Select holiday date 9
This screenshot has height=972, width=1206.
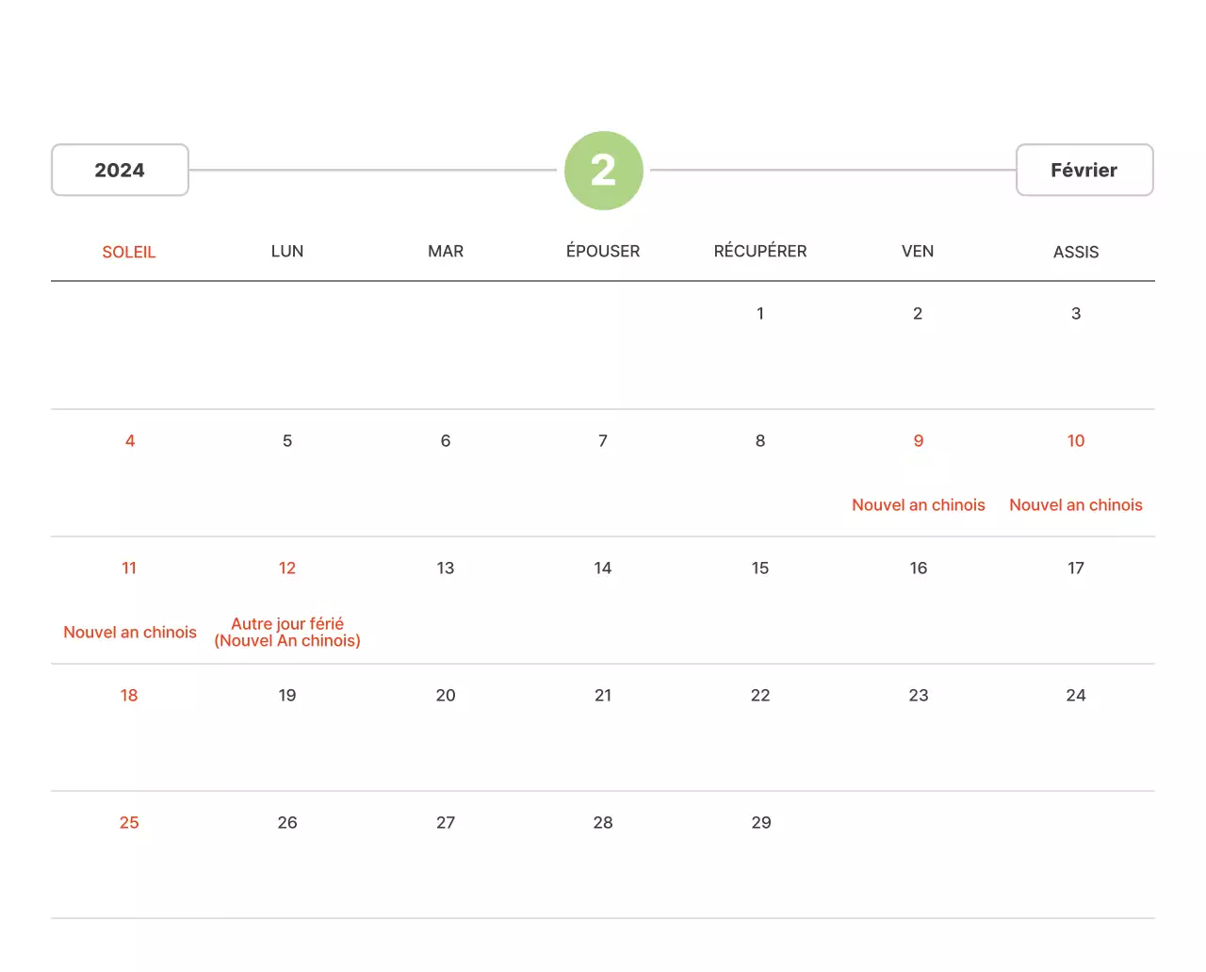point(918,441)
